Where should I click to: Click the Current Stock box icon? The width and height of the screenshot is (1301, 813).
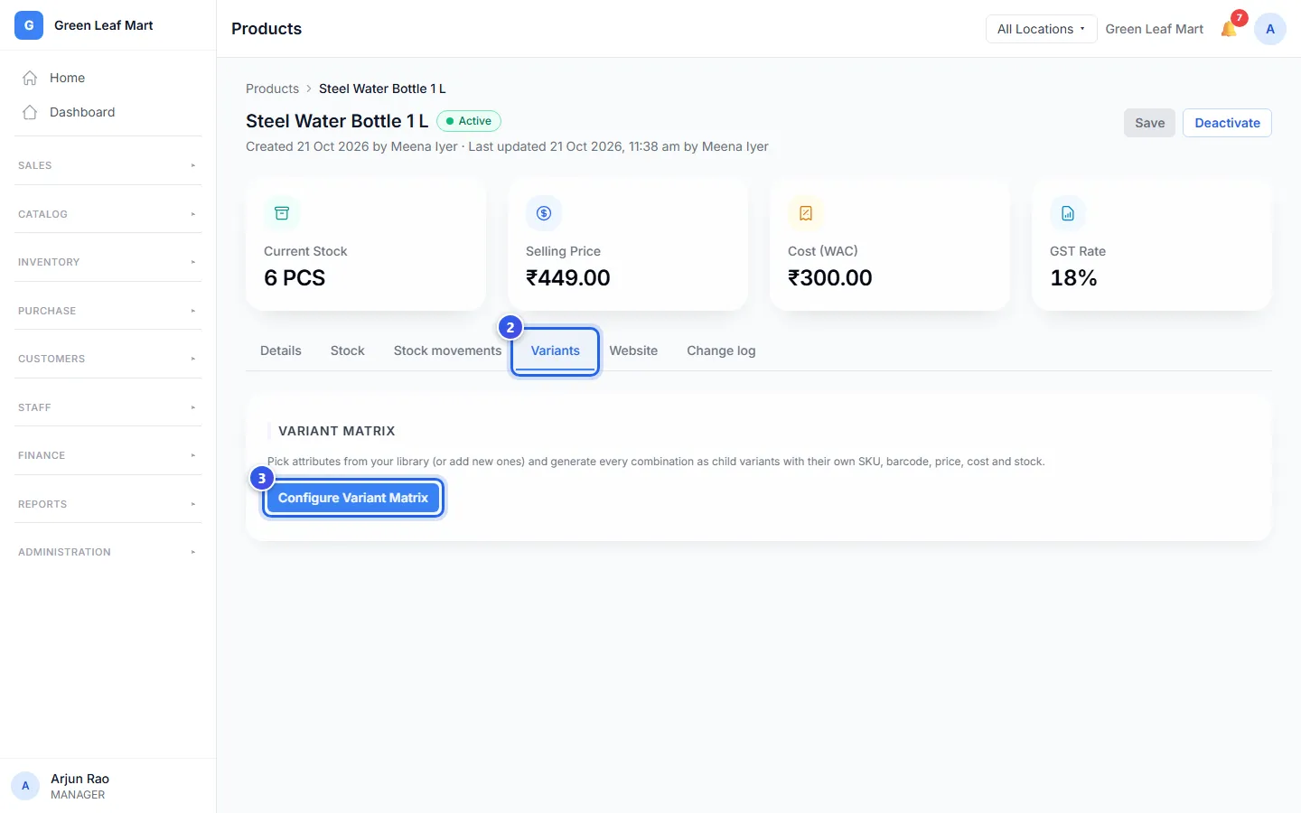pos(282,213)
